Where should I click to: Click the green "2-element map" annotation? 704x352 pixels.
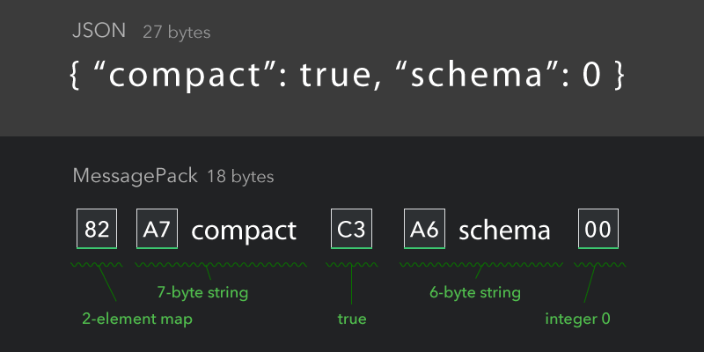tap(136, 319)
